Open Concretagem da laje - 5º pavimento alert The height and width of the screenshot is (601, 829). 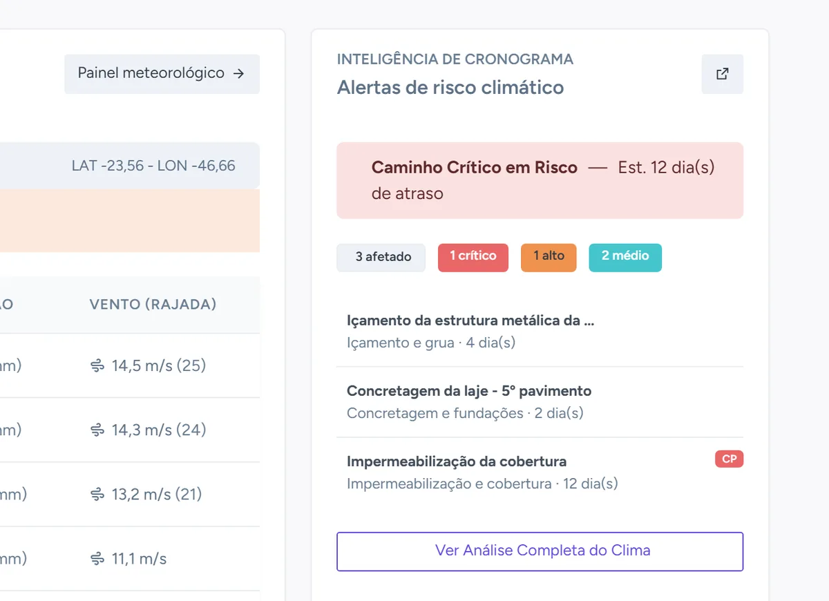click(540, 402)
